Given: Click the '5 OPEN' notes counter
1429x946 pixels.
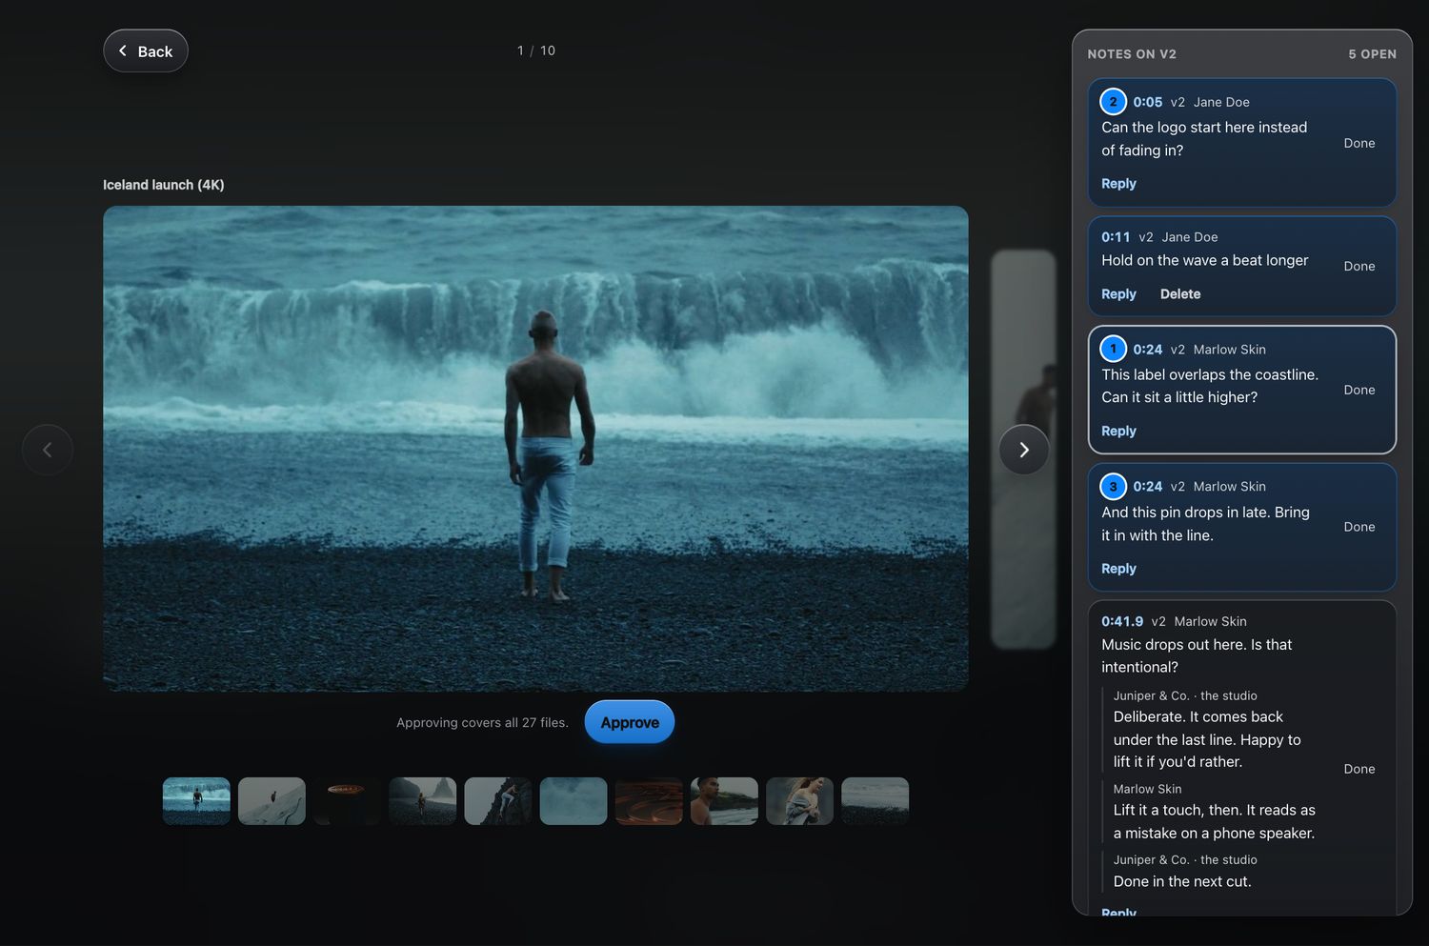Looking at the screenshot, I should (1372, 54).
